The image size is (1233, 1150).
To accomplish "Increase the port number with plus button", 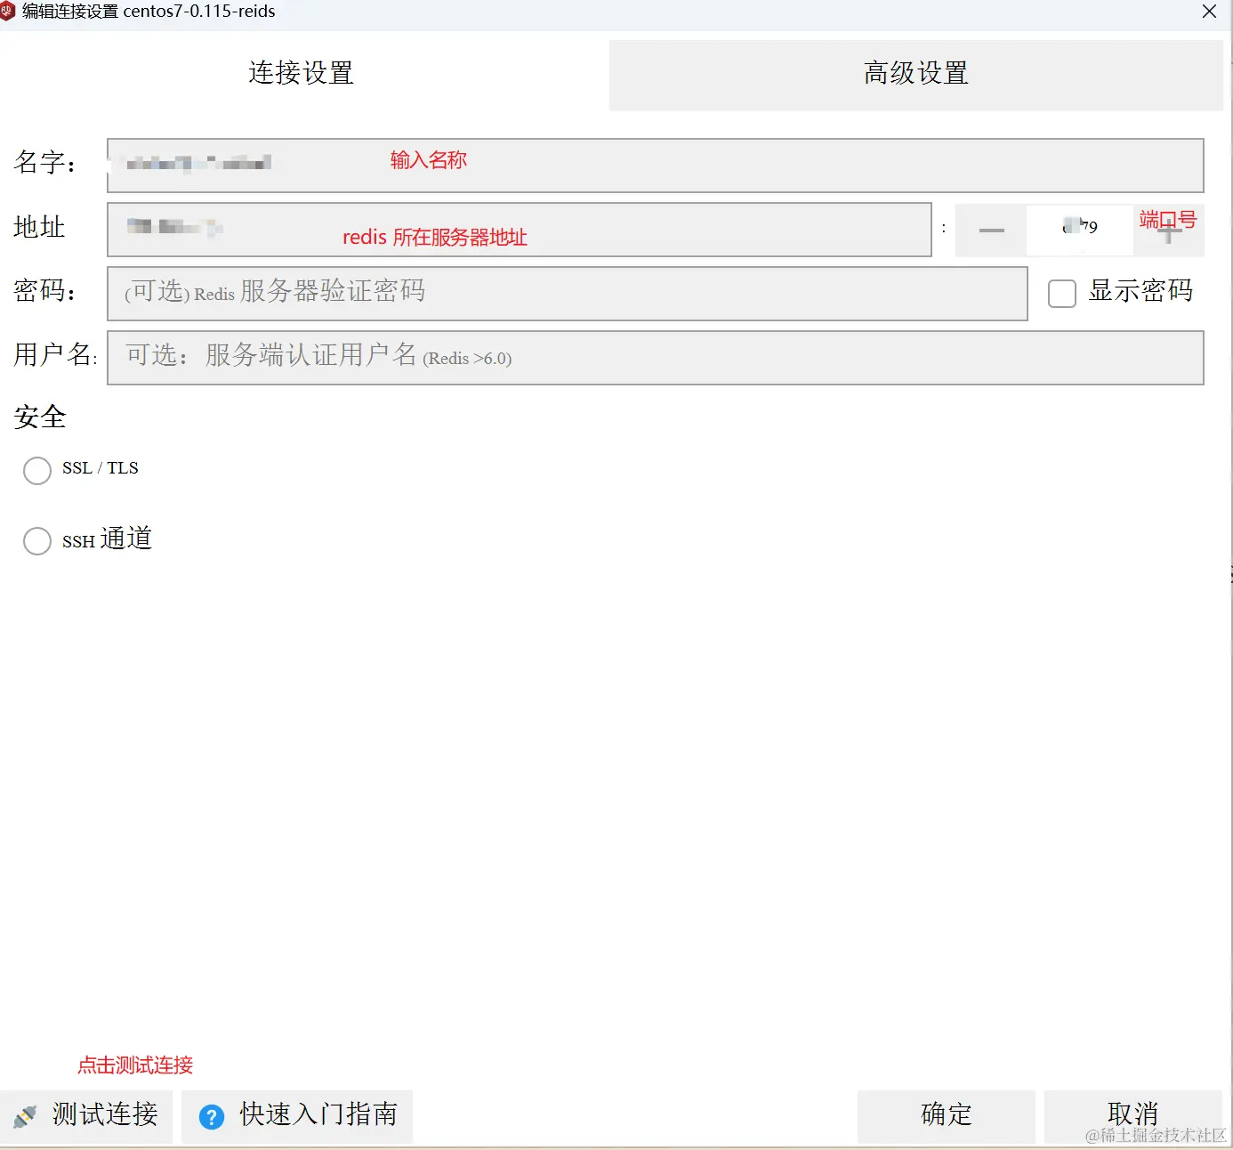I will pos(1169,231).
